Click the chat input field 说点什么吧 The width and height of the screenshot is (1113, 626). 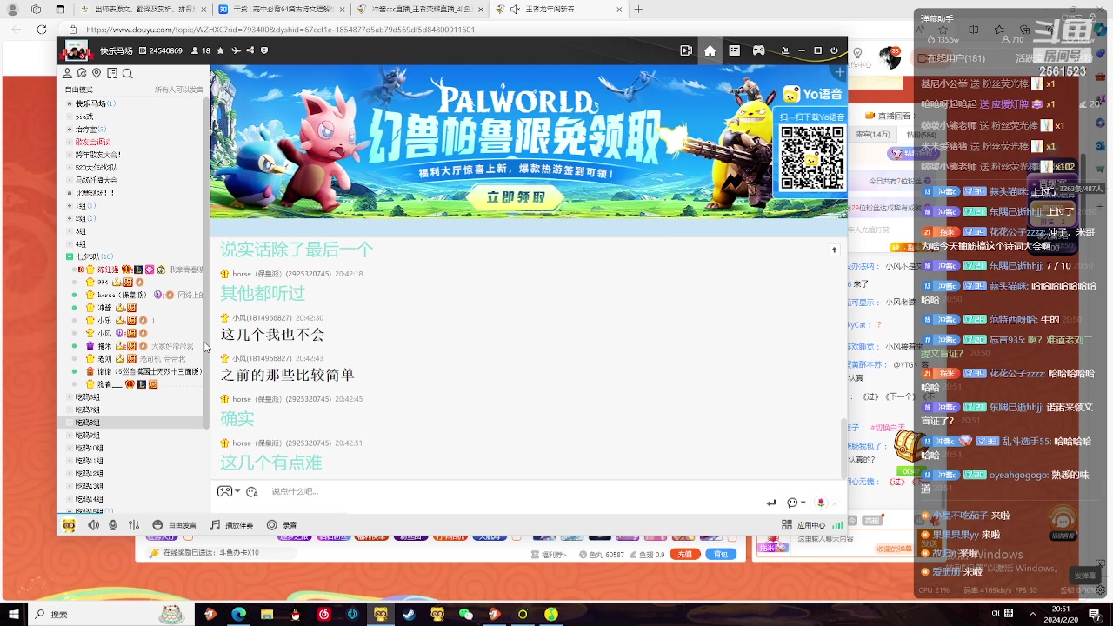pyautogui.click(x=513, y=492)
